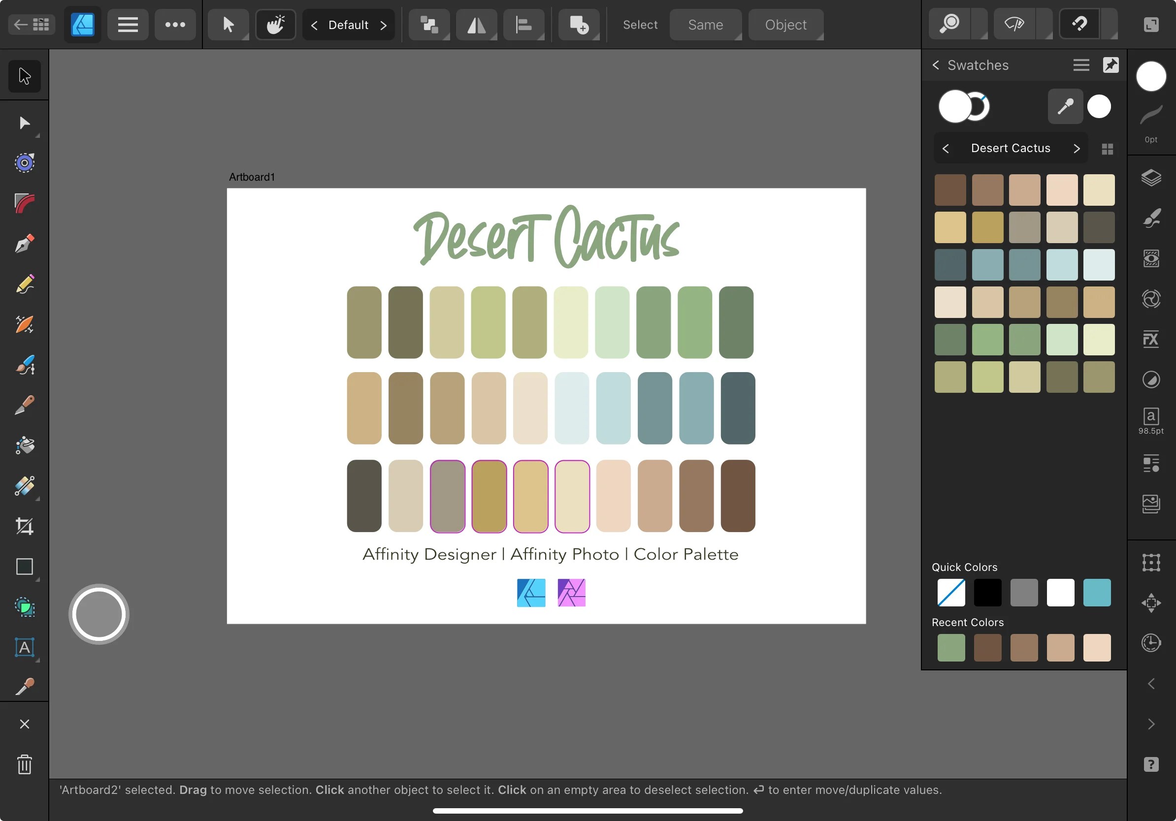Open the main hamburger menu
The height and width of the screenshot is (821, 1176).
(128, 24)
